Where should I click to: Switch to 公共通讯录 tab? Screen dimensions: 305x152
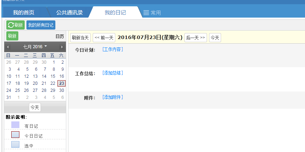[69, 13]
